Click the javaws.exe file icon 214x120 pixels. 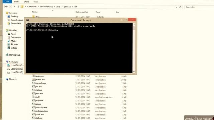click(33, 79)
